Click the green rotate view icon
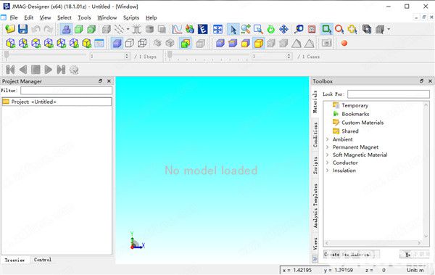This screenshot has height=275, width=435. click(270, 29)
